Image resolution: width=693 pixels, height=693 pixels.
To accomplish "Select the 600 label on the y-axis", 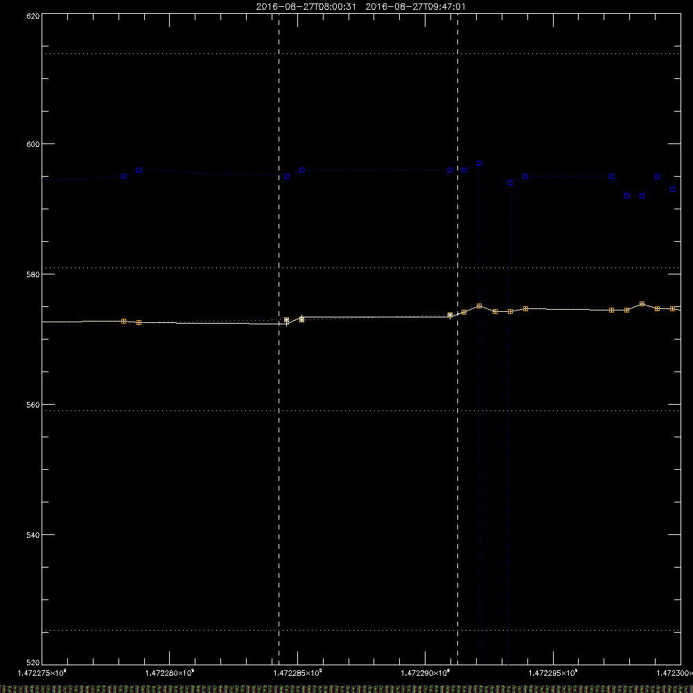I will (33, 144).
